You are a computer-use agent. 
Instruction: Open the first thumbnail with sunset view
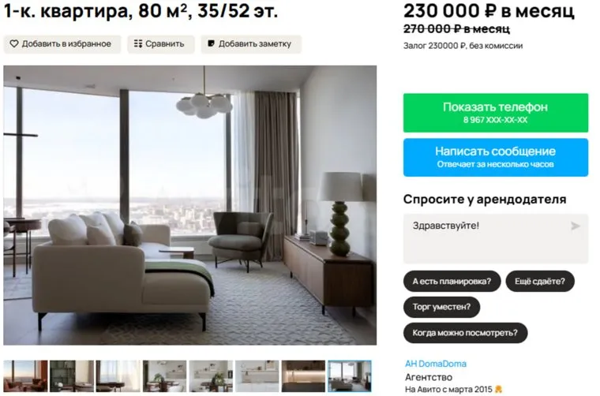point(25,376)
